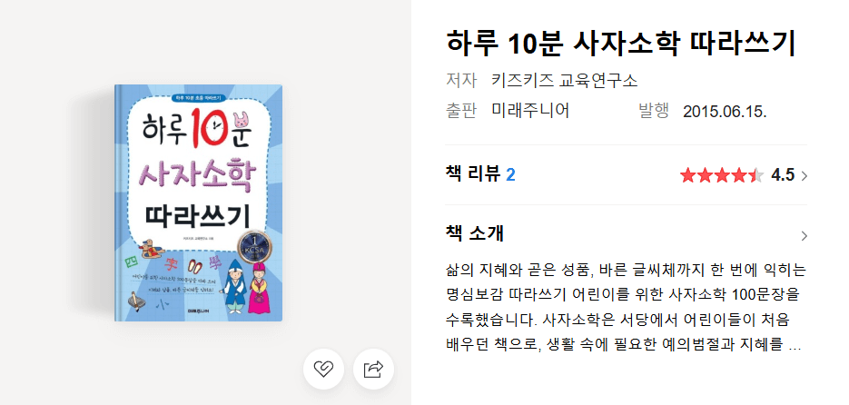Click the share icon button
Screen dimensions: 849x405
click(373, 370)
